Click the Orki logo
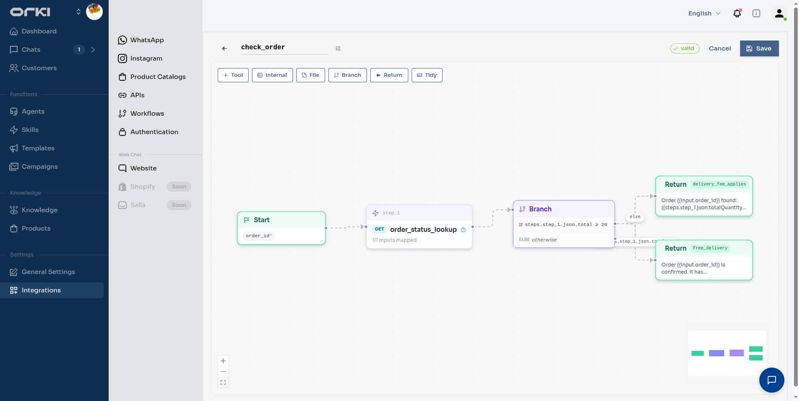The width and height of the screenshot is (799, 401). click(x=30, y=12)
